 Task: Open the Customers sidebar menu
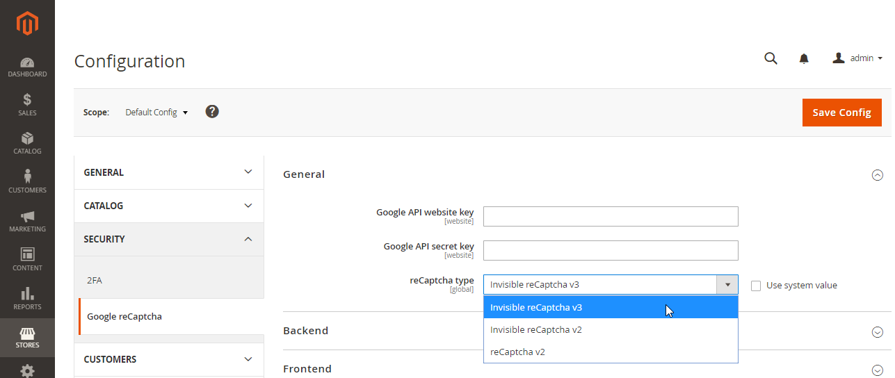[x=27, y=182]
